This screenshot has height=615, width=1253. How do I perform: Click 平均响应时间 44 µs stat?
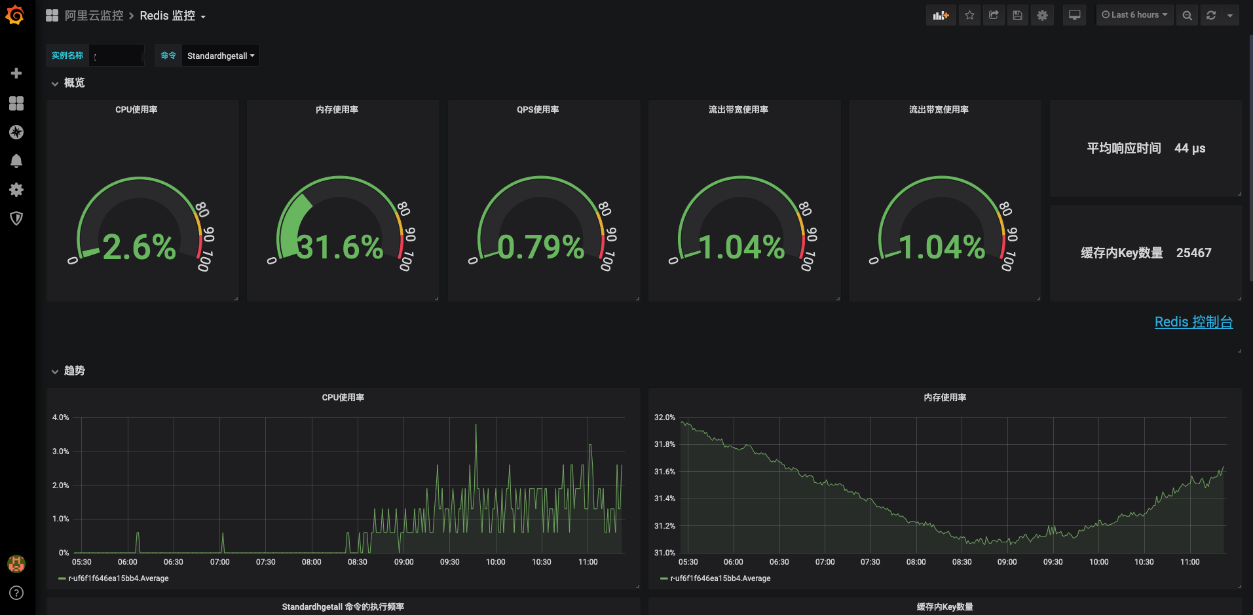coord(1146,149)
